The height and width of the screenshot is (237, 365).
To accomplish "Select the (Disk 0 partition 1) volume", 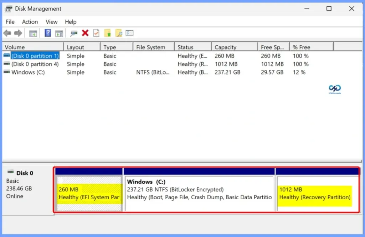I will pyautogui.click(x=35, y=56).
